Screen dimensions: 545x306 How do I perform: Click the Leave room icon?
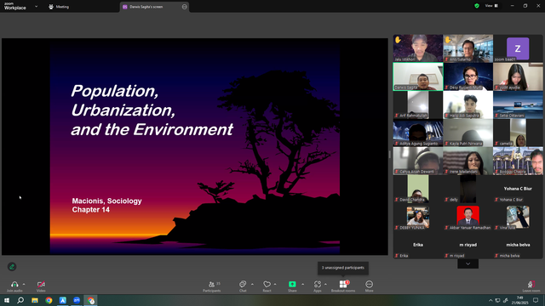pyautogui.click(x=531, y=284)
